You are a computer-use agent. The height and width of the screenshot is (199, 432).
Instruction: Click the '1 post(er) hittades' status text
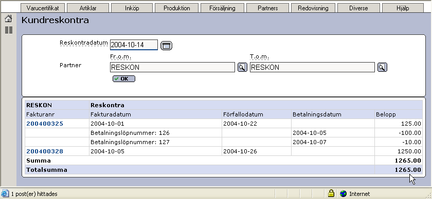coord(34,194)
